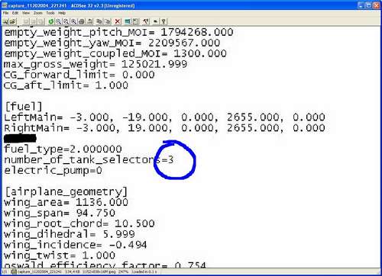
Task: Click the open folder icon in toolbar
Action: pyautogui.click(x=13, y=21)
